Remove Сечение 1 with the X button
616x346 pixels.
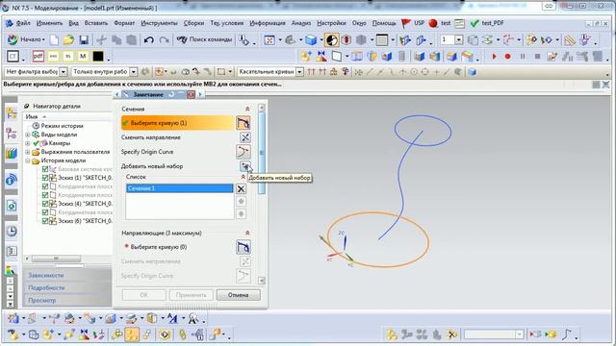(241, 188)
